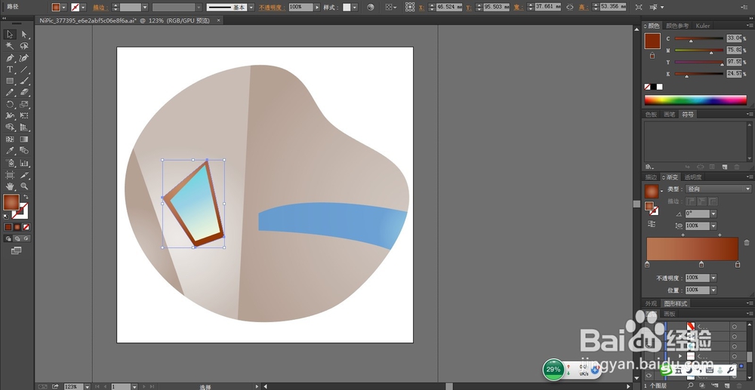The width and height of the screenshot is (755, 390).
Task: Pick a color from the spectrum bar
Action: point(695,100)
